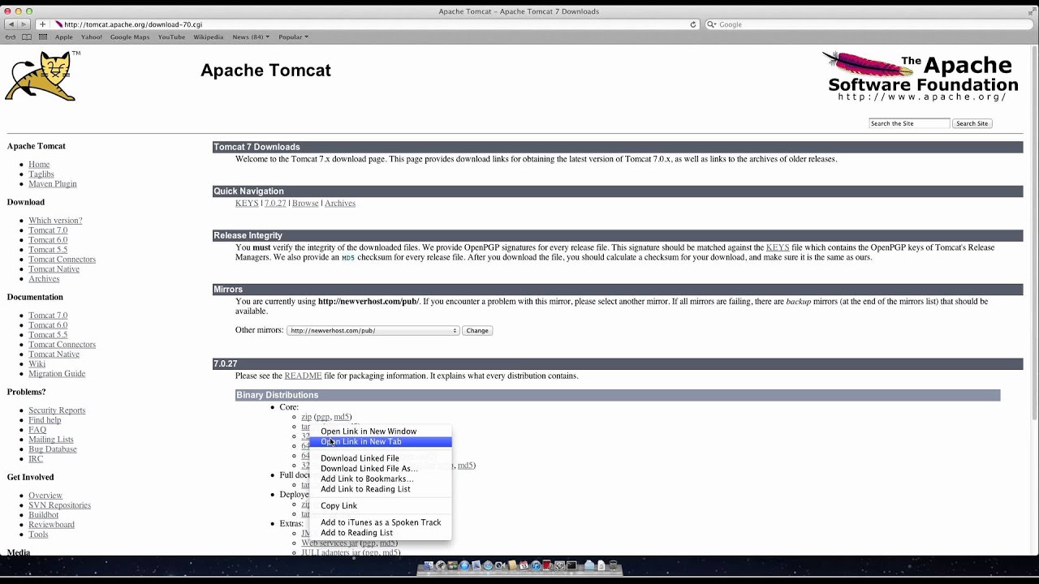1039x584 pixels.
Task: Focus the Search the Site field
Action: (x=909, y=123)
